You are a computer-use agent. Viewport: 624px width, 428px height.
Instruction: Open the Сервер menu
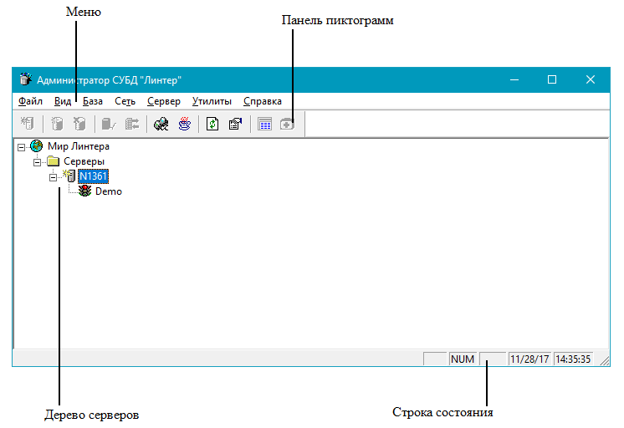pyautogui.click(x=163, y=101)
